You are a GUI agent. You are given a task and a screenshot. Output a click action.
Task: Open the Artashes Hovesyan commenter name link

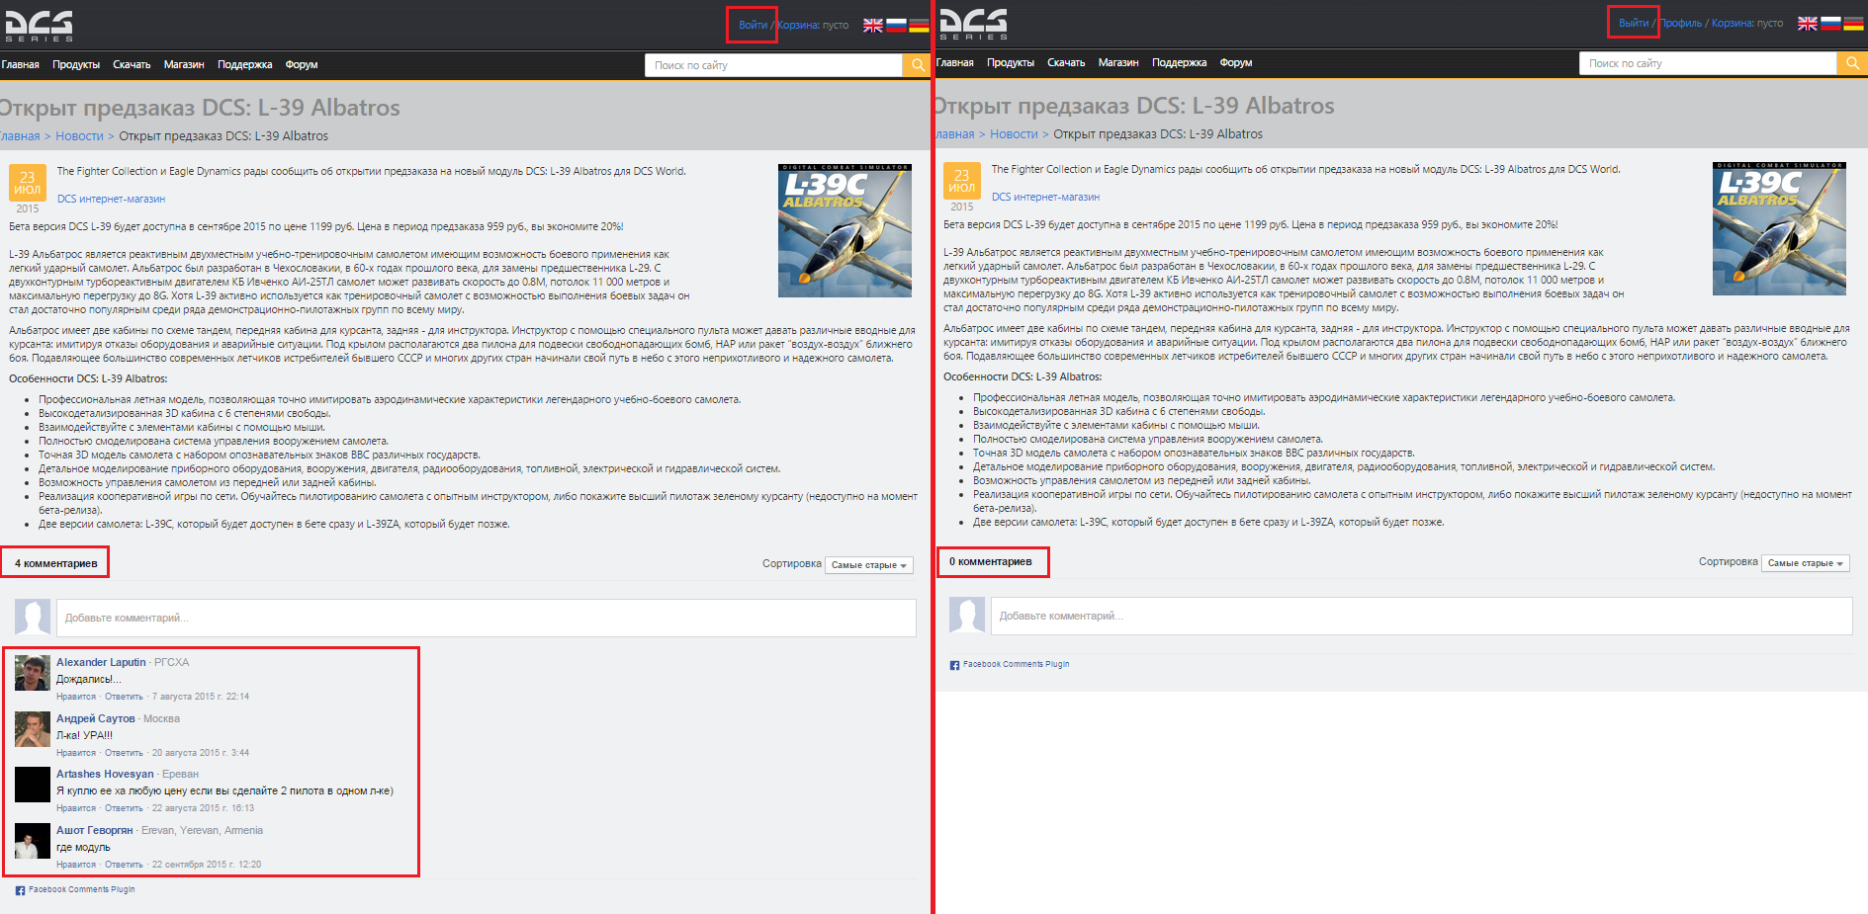(105, 774)
